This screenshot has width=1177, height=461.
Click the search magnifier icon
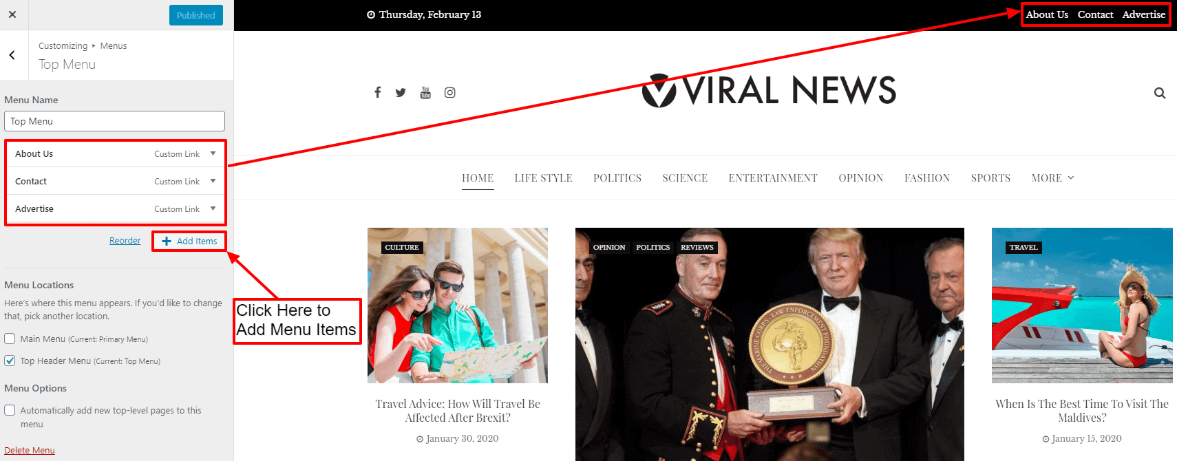[1160, 93]
